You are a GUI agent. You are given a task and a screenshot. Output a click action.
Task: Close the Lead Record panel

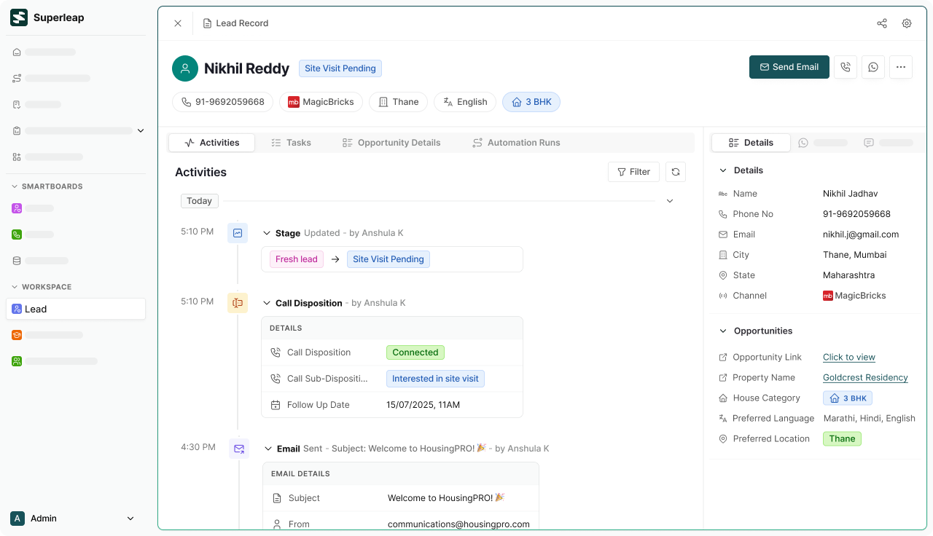[178, 23]
